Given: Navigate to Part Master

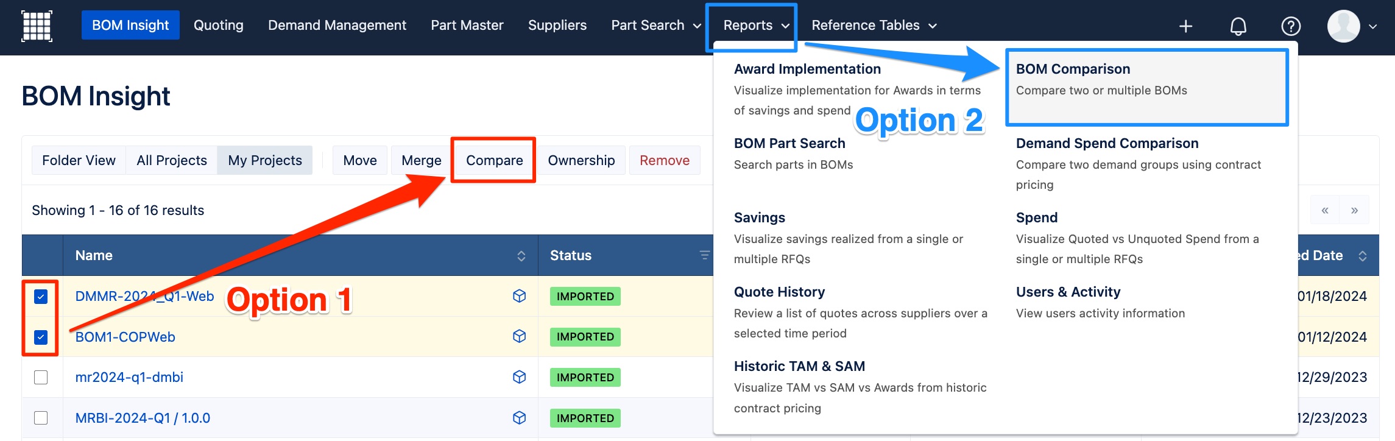Looking at the screenshot, I should tap(467, 25).
